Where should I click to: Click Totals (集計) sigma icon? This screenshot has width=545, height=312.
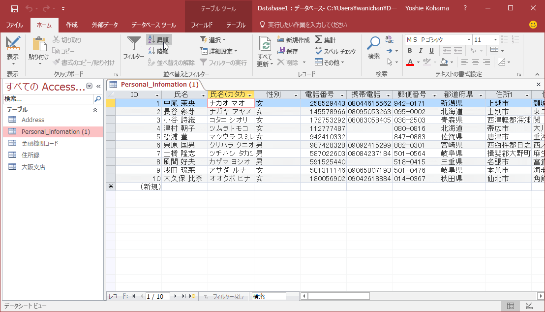tap(325, 40)
